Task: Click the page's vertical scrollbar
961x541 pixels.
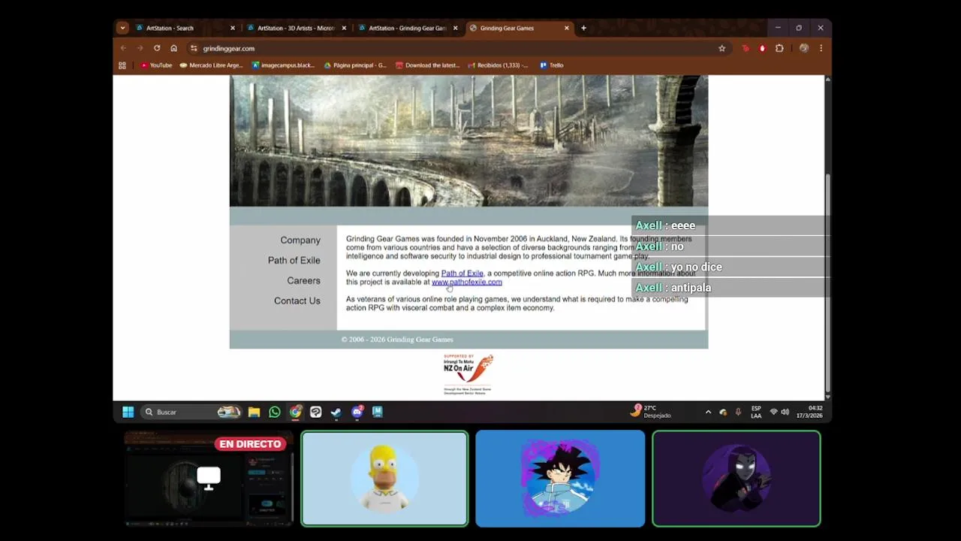Action: click(x=827, y=282)
